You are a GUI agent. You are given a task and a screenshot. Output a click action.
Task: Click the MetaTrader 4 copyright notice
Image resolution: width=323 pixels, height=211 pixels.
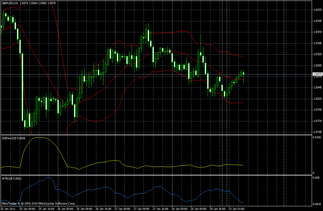[38, 204]
